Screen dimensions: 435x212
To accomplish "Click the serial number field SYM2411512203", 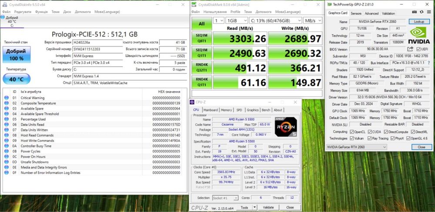I will tap(97, 49).
